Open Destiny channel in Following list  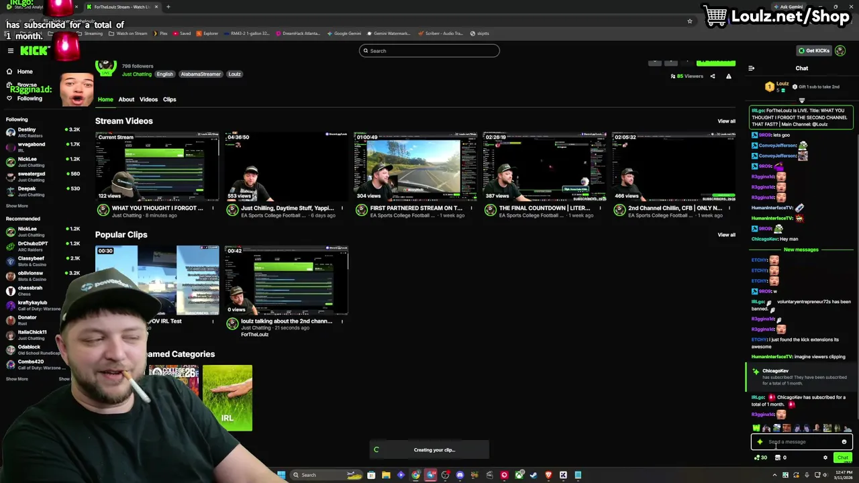[42, 132]
